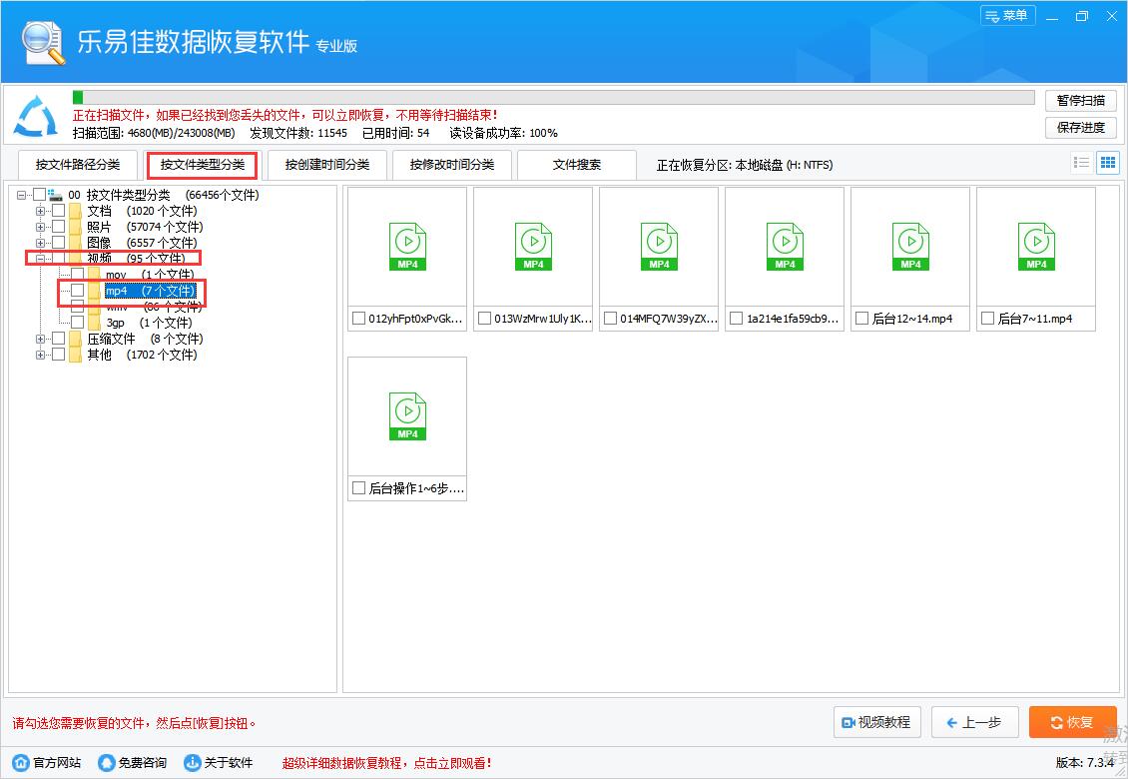
Task: Tick checkbox for 后台操作1~6步 file
Action: click(x=358, y=487)
